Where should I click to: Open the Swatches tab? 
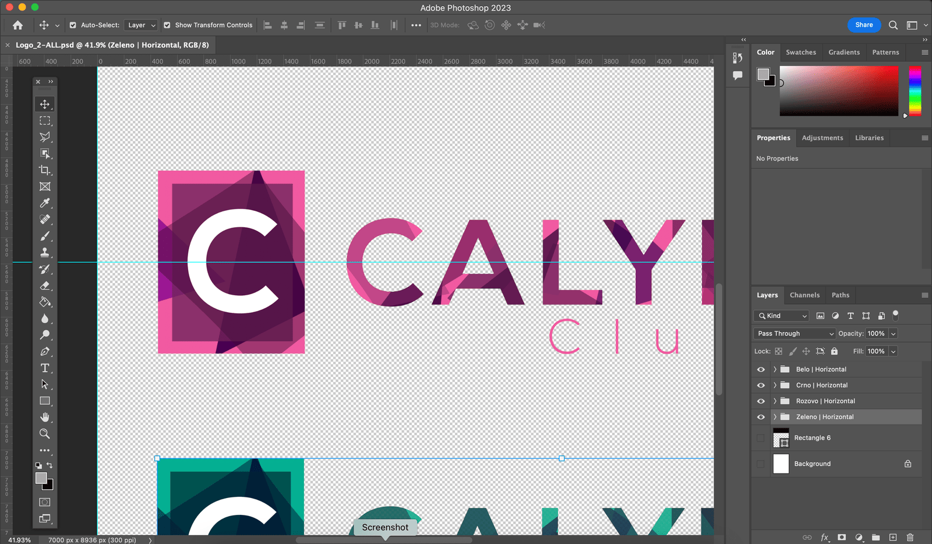(800, 52)
